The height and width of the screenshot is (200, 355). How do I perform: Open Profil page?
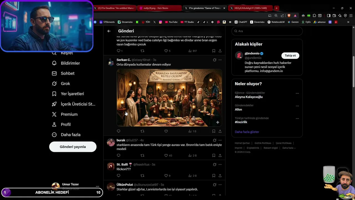point(62,124)
